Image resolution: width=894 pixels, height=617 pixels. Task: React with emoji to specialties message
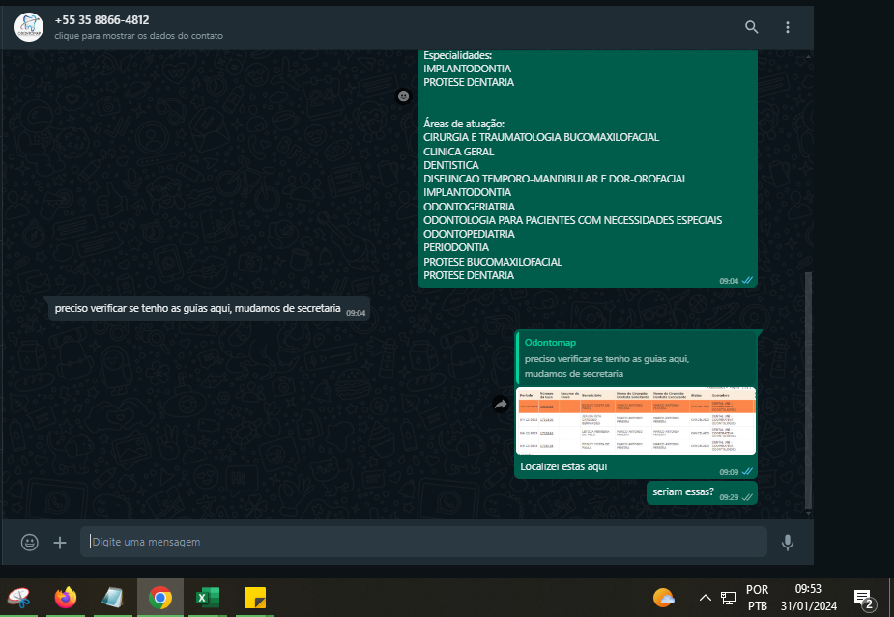pos(404,97)
